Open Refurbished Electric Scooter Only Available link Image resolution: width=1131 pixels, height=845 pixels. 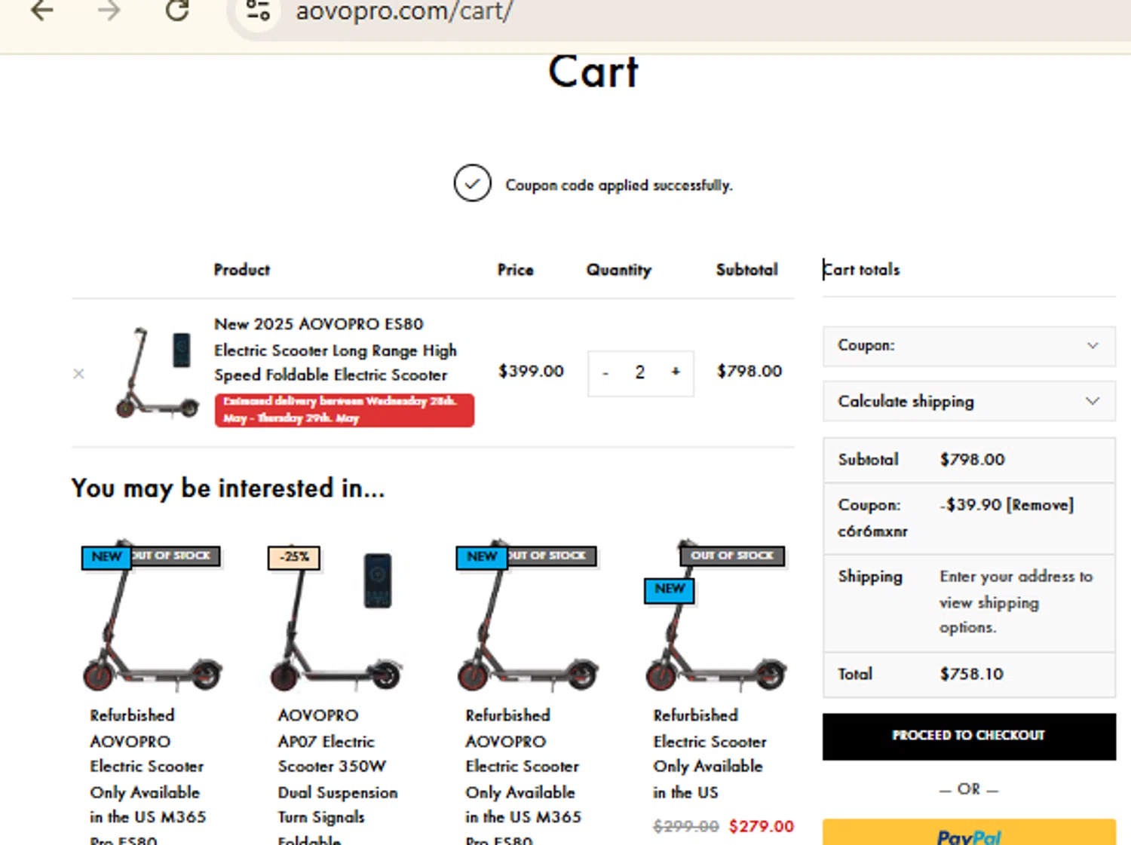click(709, 754)
